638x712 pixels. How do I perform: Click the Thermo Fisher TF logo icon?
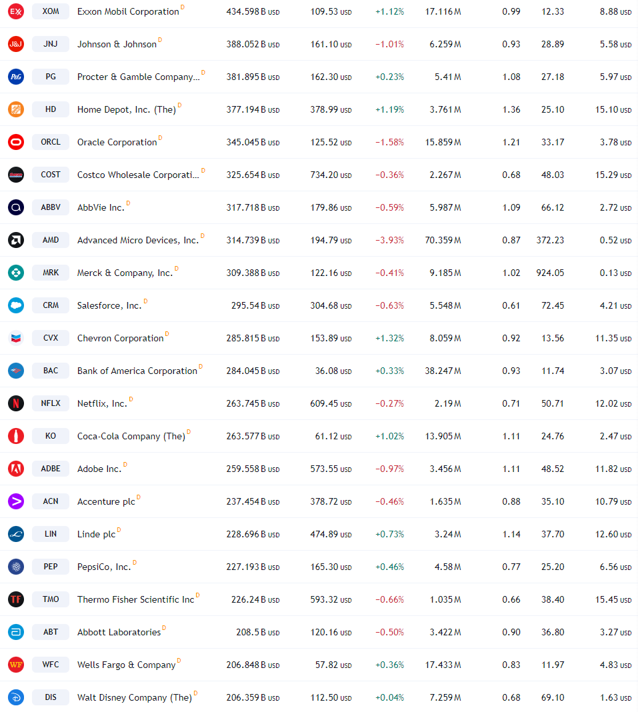click(x=16, y=599)
